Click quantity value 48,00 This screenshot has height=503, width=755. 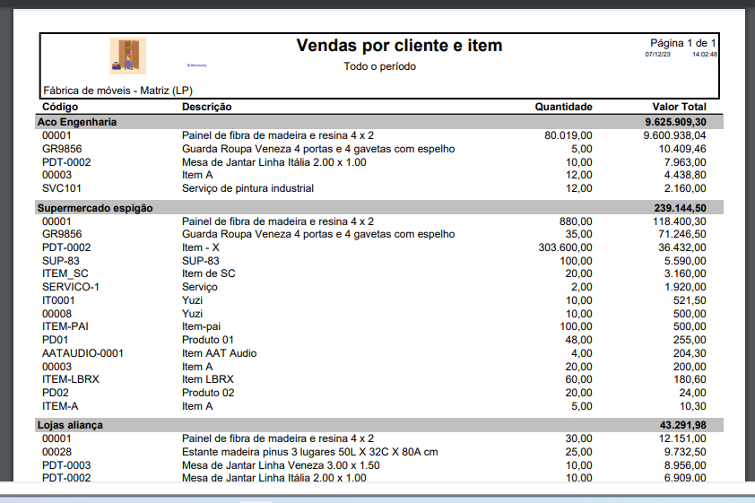coord(578,341)
